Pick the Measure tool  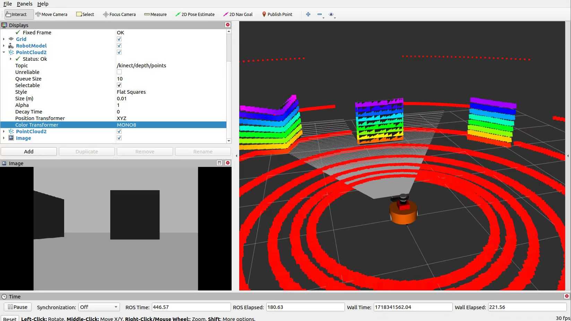tap(155, 14)
